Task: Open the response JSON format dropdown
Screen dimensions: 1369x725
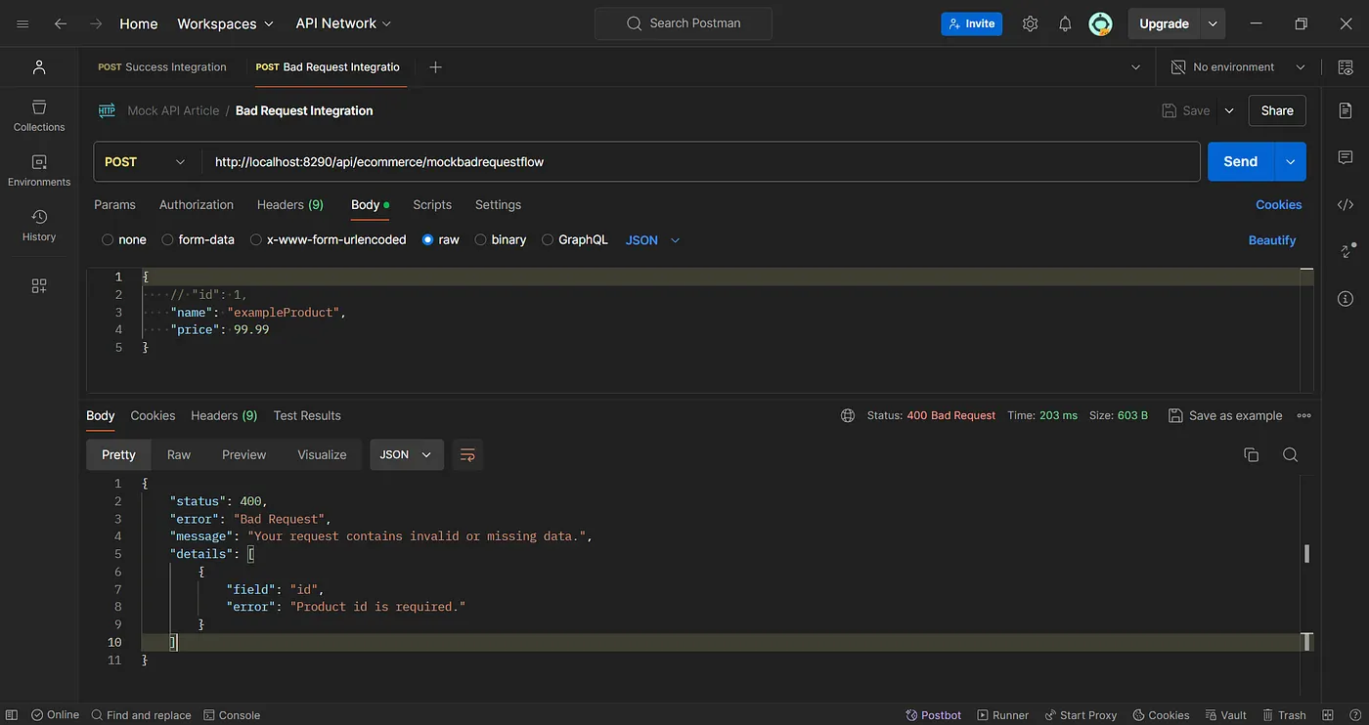Action: coord(407,454)
